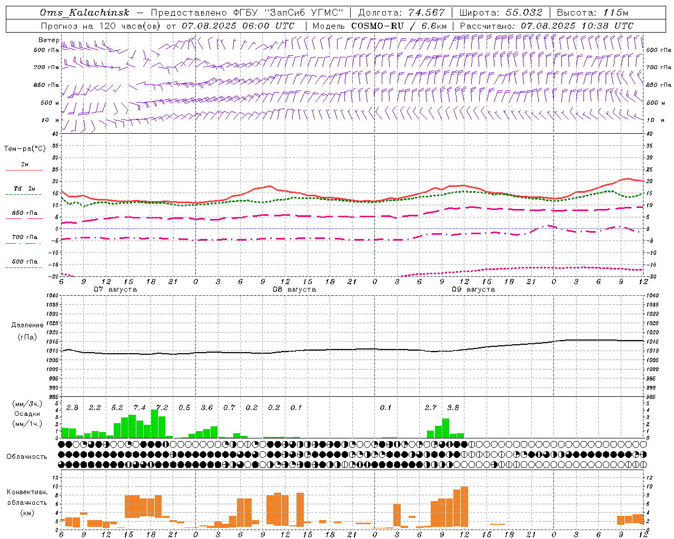Click the forecast start text 07.08.2025 06:00 UTC
Image resolution: width=674 pixels, height=539 pixels.
pos(238,26)
